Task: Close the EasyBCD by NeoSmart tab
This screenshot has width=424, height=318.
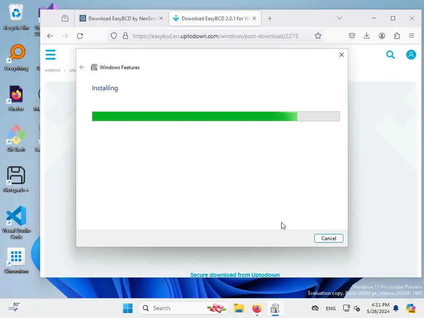Action: (x=161, y=18)
